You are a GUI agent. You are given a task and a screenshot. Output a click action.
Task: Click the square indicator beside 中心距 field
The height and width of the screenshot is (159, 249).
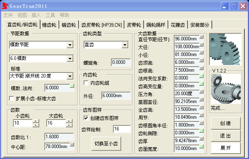[x=72, y=145]
